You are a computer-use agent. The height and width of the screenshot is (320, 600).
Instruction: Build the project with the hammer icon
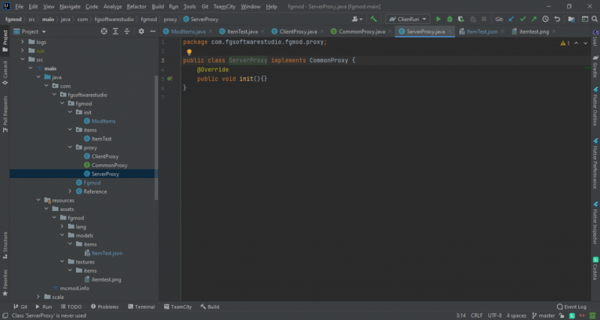[373, 19]
